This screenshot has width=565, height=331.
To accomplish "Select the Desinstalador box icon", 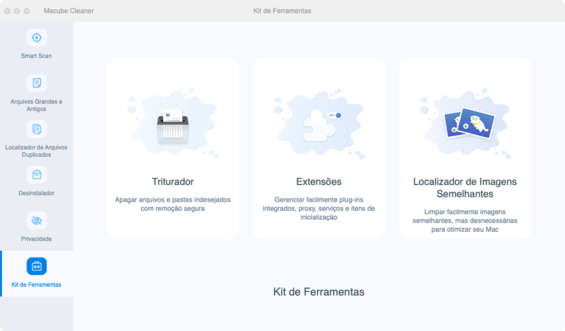I will 36,175.
